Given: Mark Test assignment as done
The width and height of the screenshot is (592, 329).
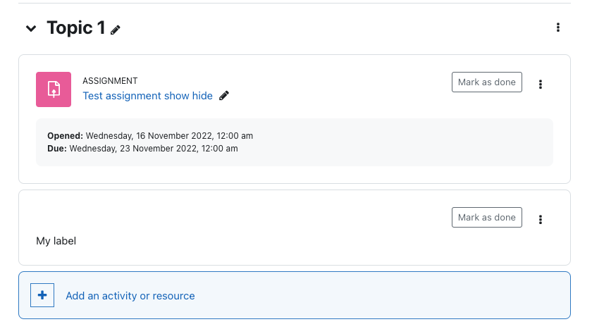Looking at the screenshot, I should (487, 82).
